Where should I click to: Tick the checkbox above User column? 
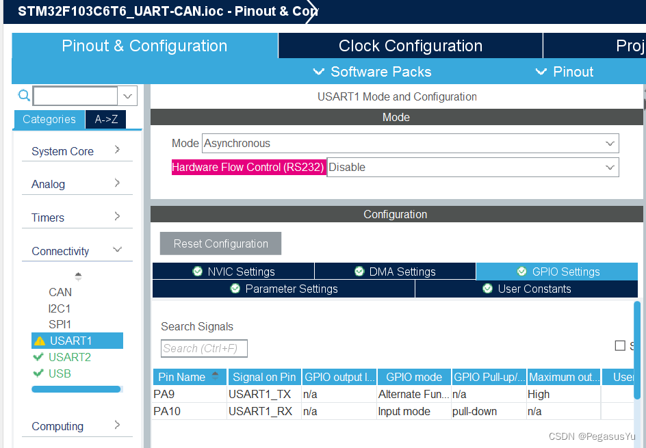(620, 346)
